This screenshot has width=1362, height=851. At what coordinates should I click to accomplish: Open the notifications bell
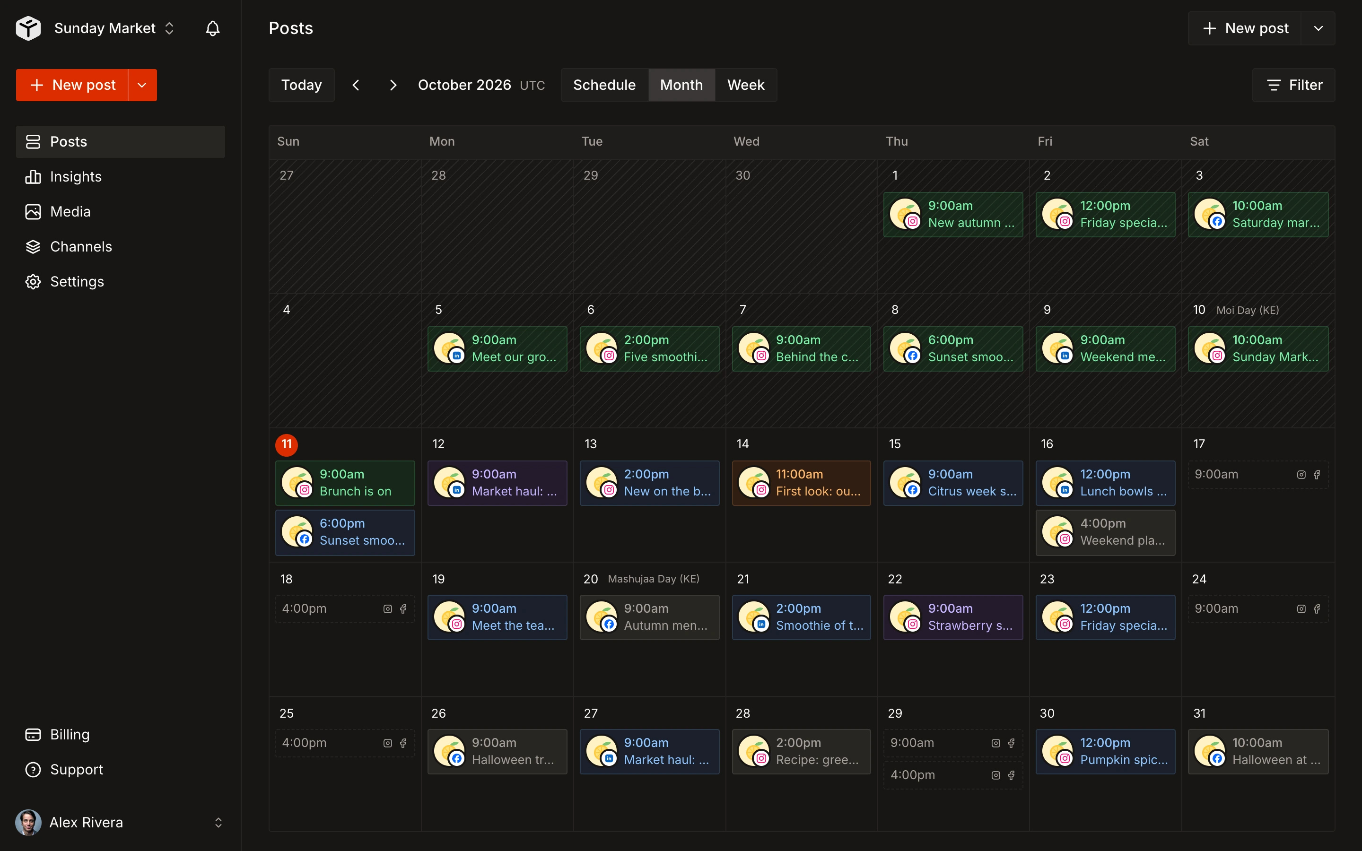point(212,28)
